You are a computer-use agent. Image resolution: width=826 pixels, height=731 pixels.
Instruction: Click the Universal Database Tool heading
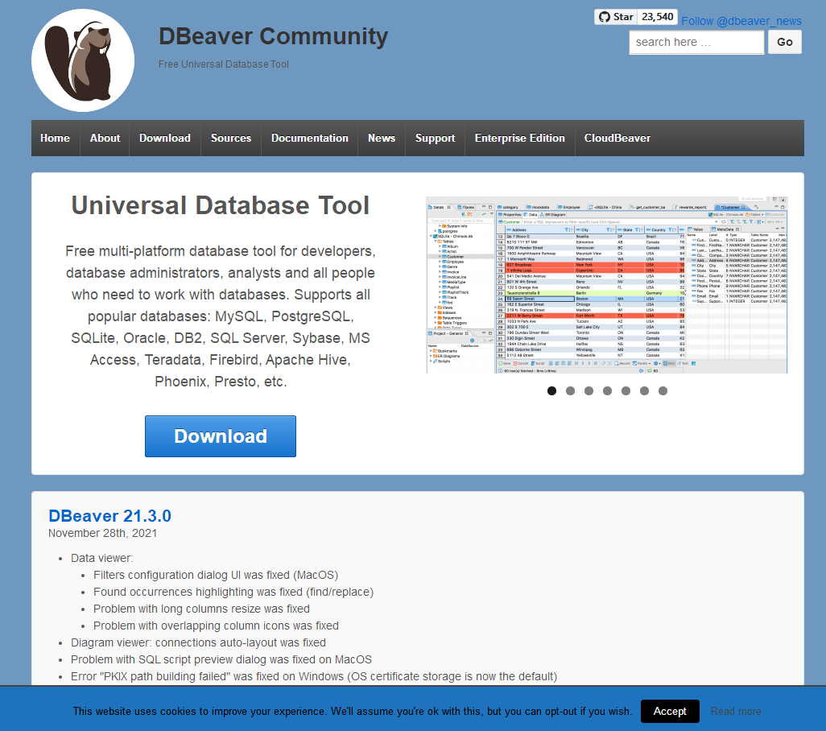[x=221, y=205]
